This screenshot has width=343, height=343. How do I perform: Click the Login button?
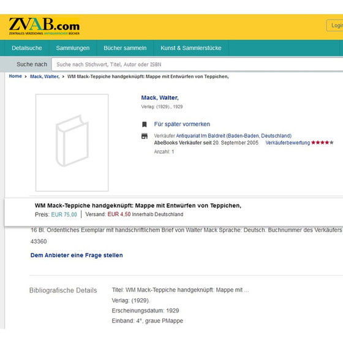[335, 25]
